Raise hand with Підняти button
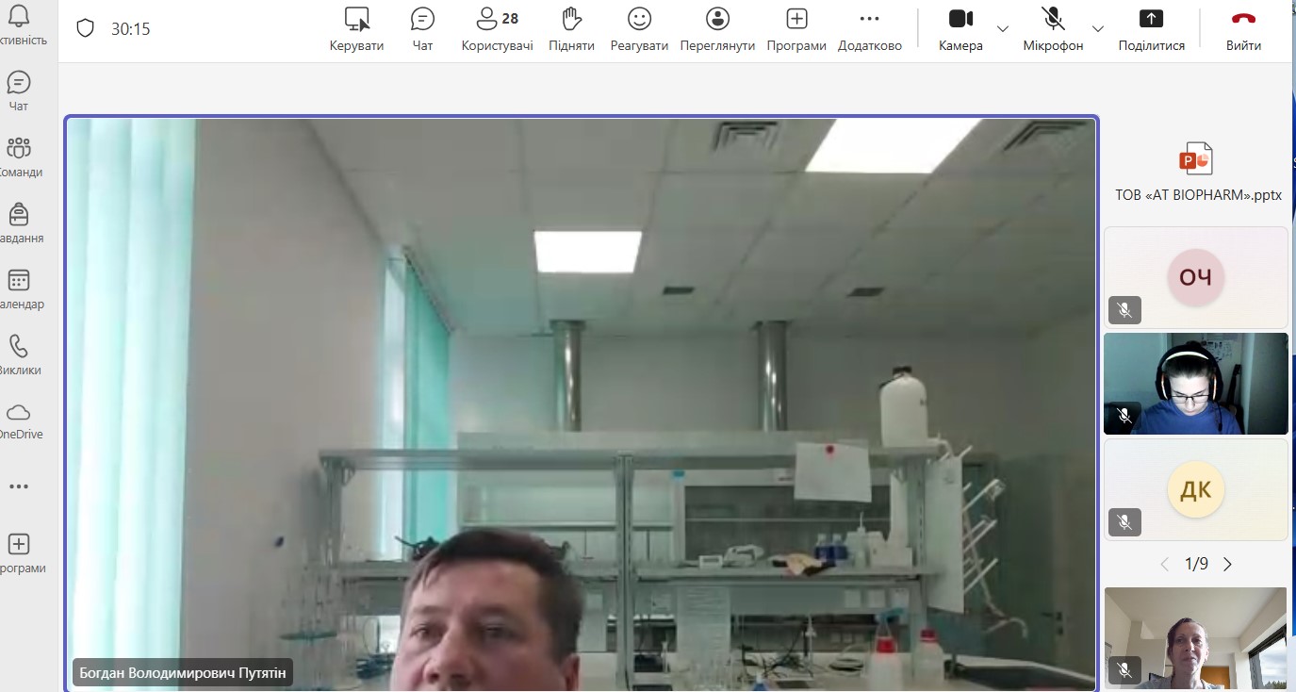1296x692 pixels. 570,28
